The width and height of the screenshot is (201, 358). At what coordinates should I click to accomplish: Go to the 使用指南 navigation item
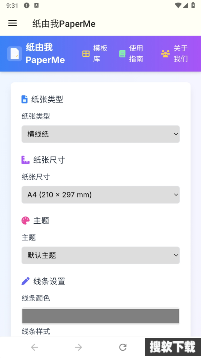click(136, 54)
